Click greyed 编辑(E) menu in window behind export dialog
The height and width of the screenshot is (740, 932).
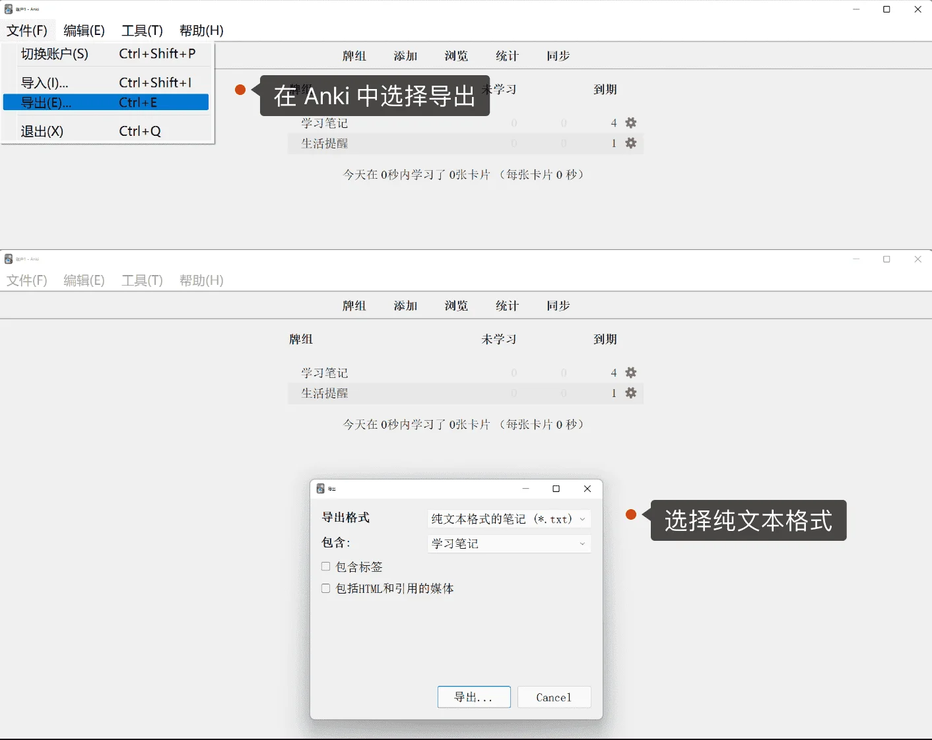84,280
